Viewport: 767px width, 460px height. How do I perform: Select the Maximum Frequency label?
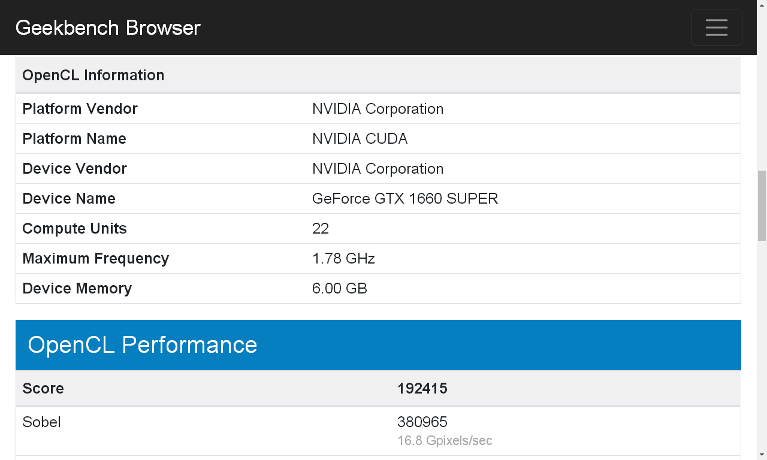[95, 258]
